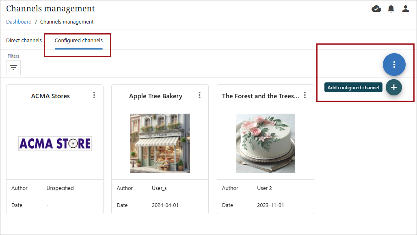Select the Configured channels tab
The height and width of the screenshot is (235, 417).
pyautogui.click(x=79, y=41)
